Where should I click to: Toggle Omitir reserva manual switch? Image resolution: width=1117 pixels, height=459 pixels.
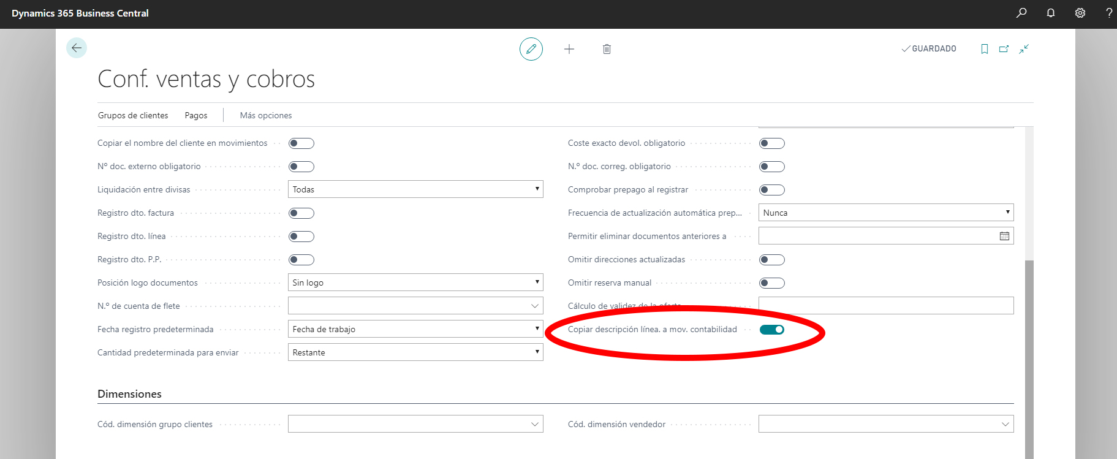[x=772, y=283]
